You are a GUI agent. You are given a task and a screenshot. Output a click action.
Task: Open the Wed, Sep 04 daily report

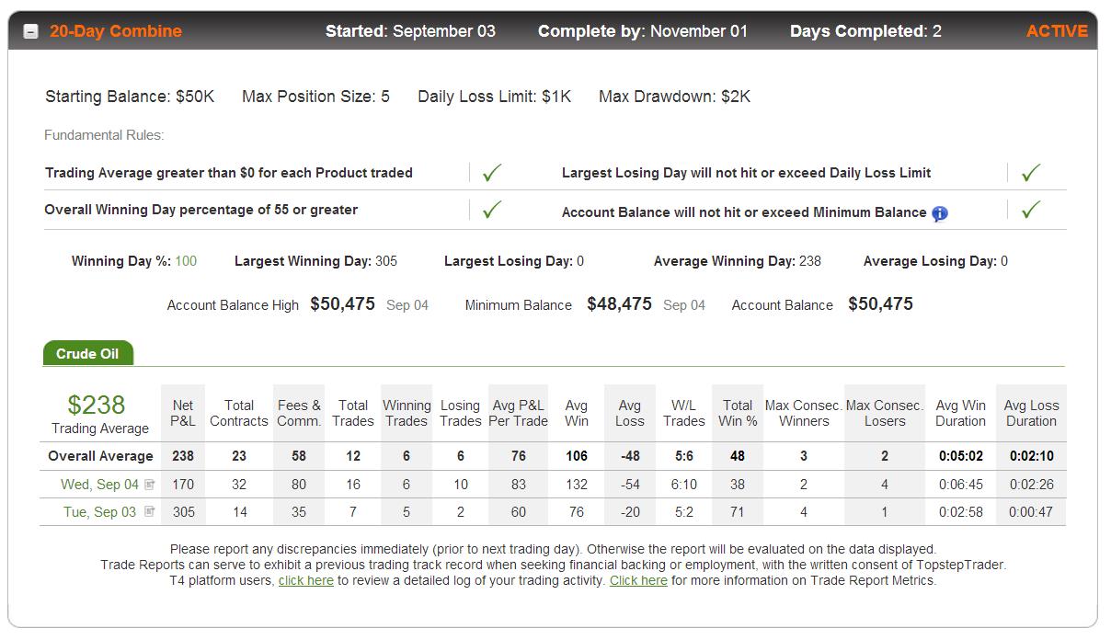coord(99,485)
